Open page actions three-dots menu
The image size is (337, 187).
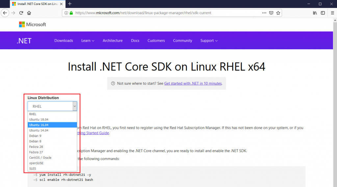(x=264, y=13)
